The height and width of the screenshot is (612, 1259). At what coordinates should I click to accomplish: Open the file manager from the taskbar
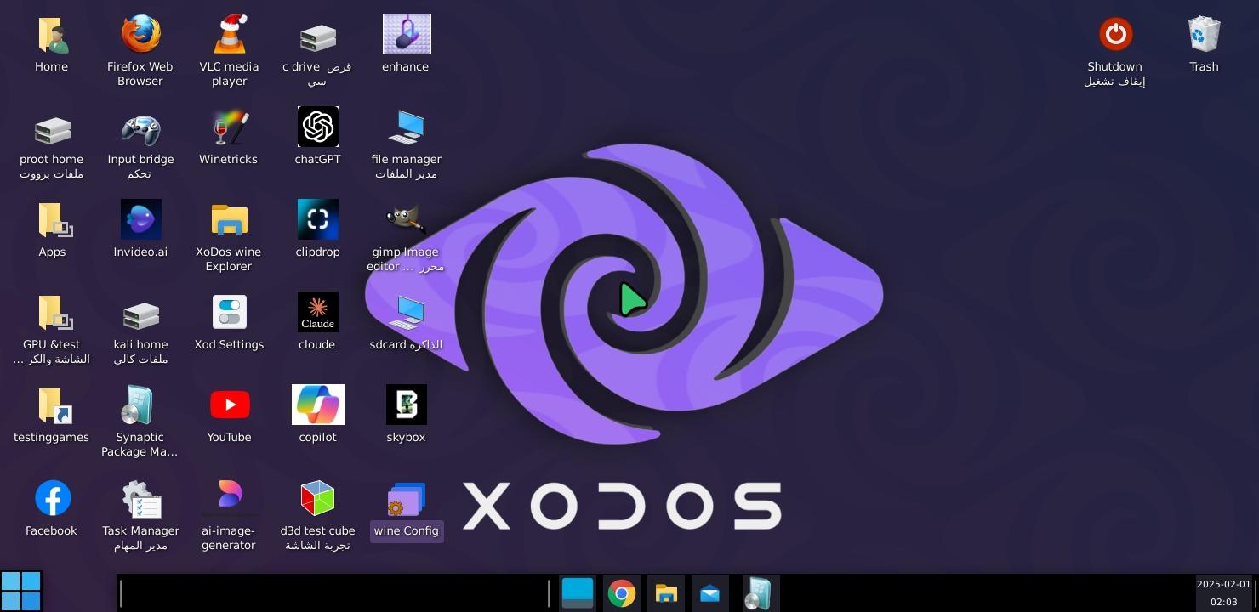(x=666, y=593)
